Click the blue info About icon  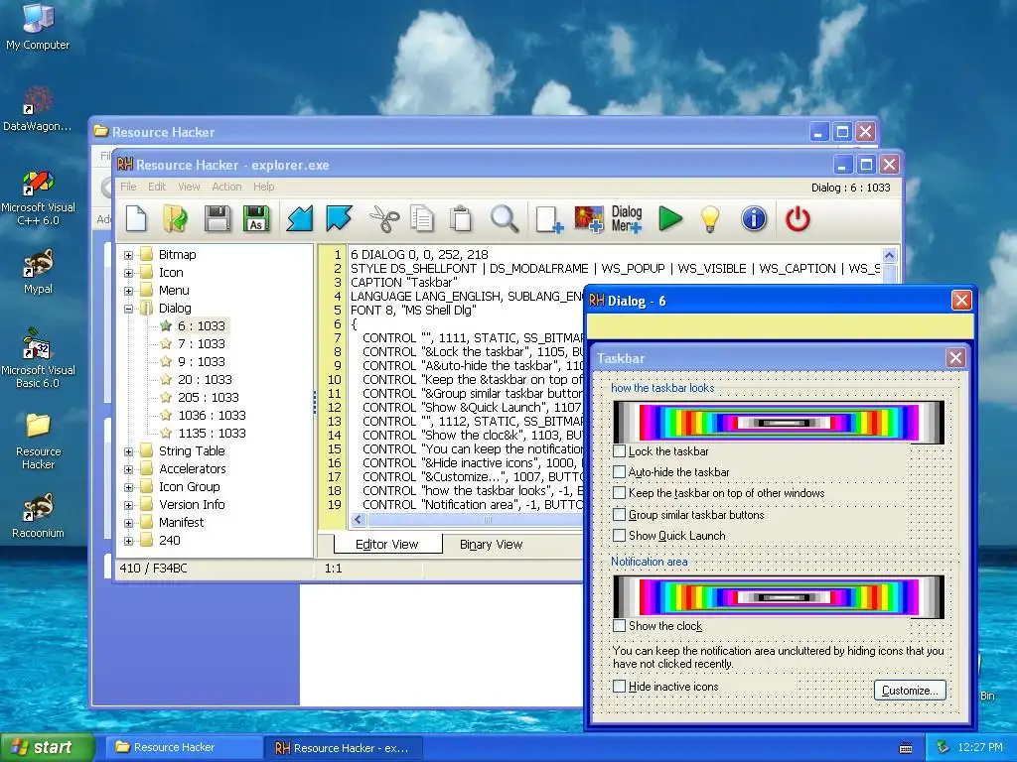coord(754,219)
